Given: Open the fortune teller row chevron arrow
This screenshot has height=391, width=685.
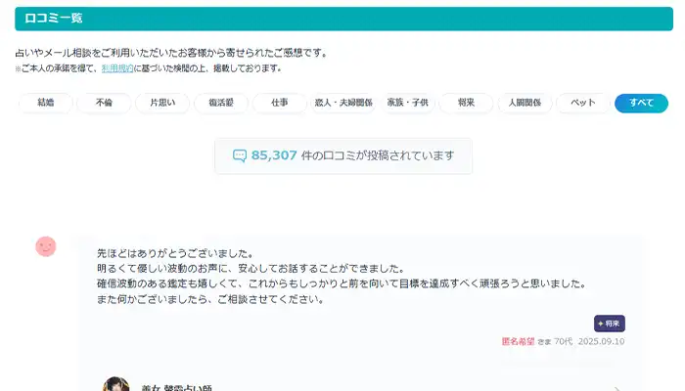Looking at the screenshot, I should click(x=616, y=386).
